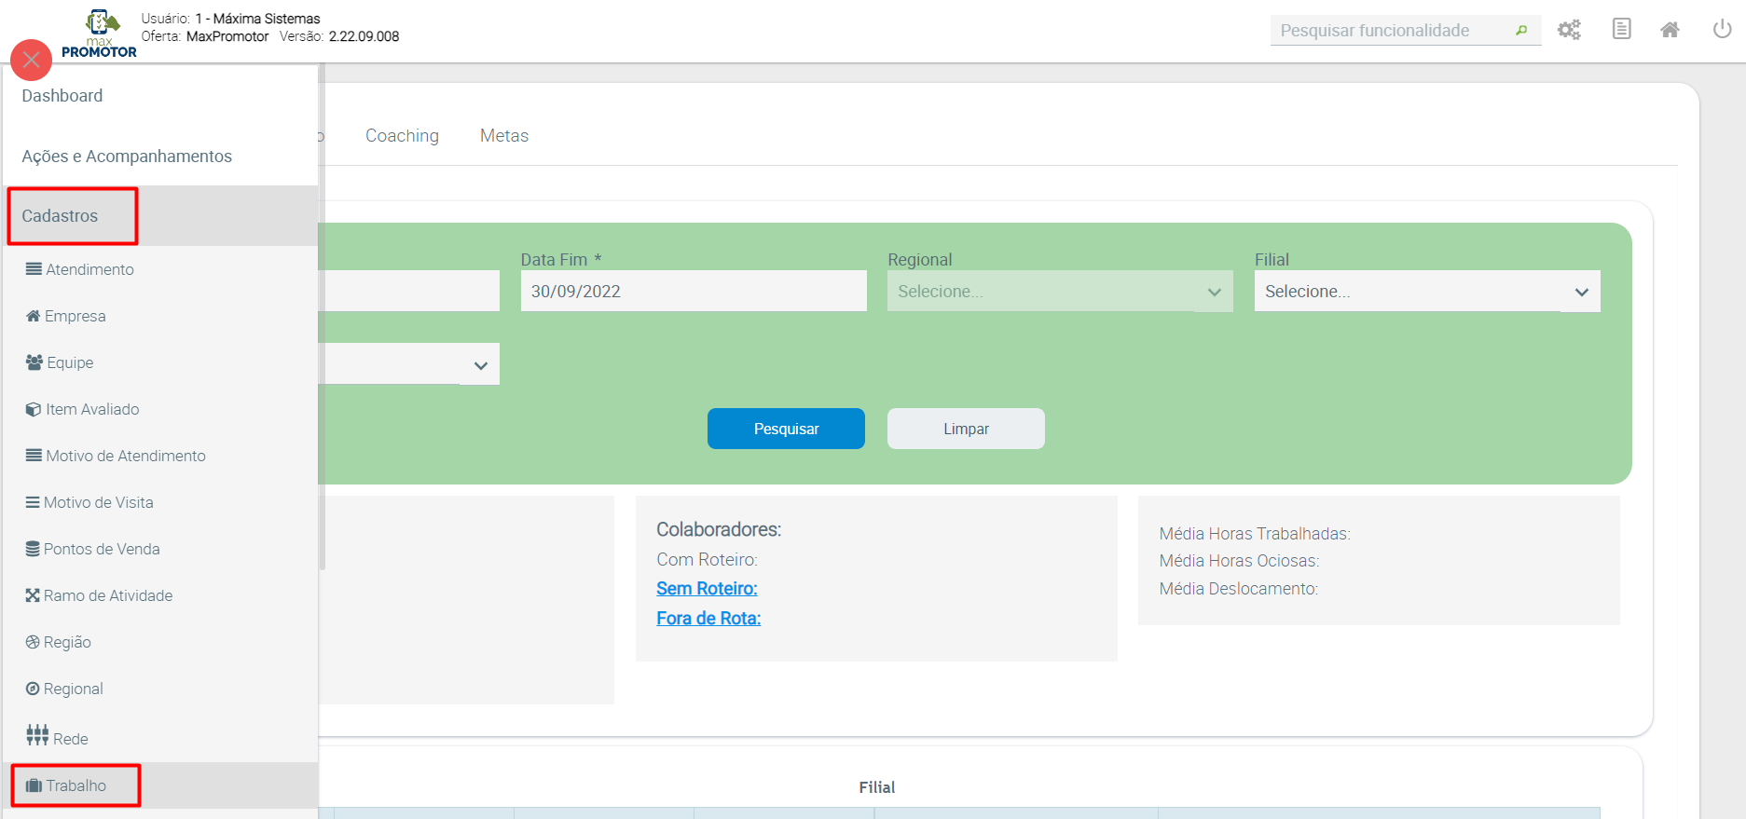Click the offer name 'MaxPromotor'
Screen dimensions: 1746x819
(x=227, y=36)
